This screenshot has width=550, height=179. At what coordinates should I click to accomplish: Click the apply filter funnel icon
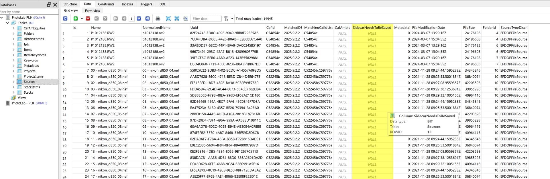[226, 19]
